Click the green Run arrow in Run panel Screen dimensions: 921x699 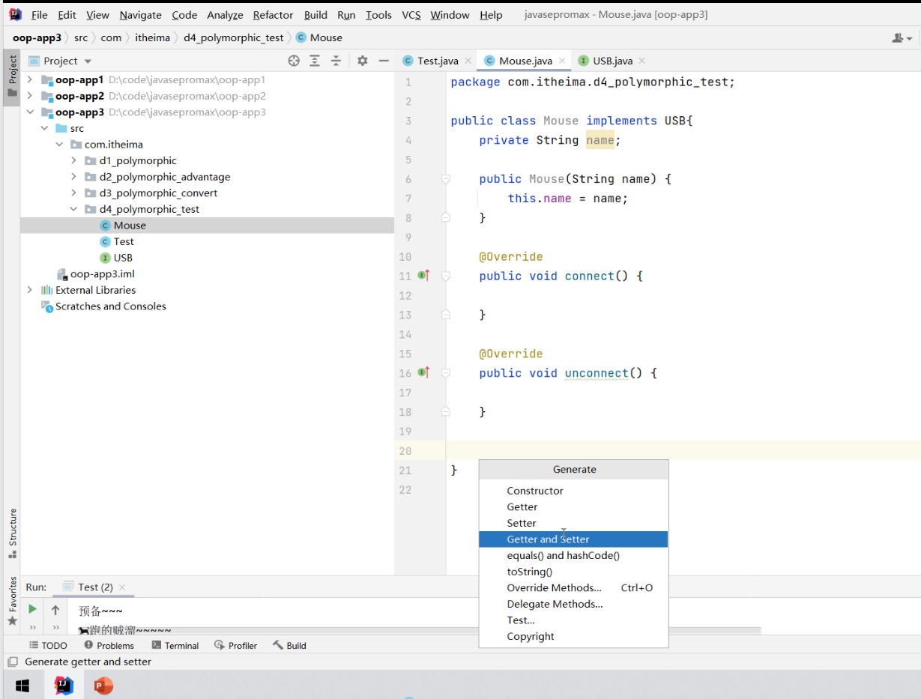click(32, 609)
